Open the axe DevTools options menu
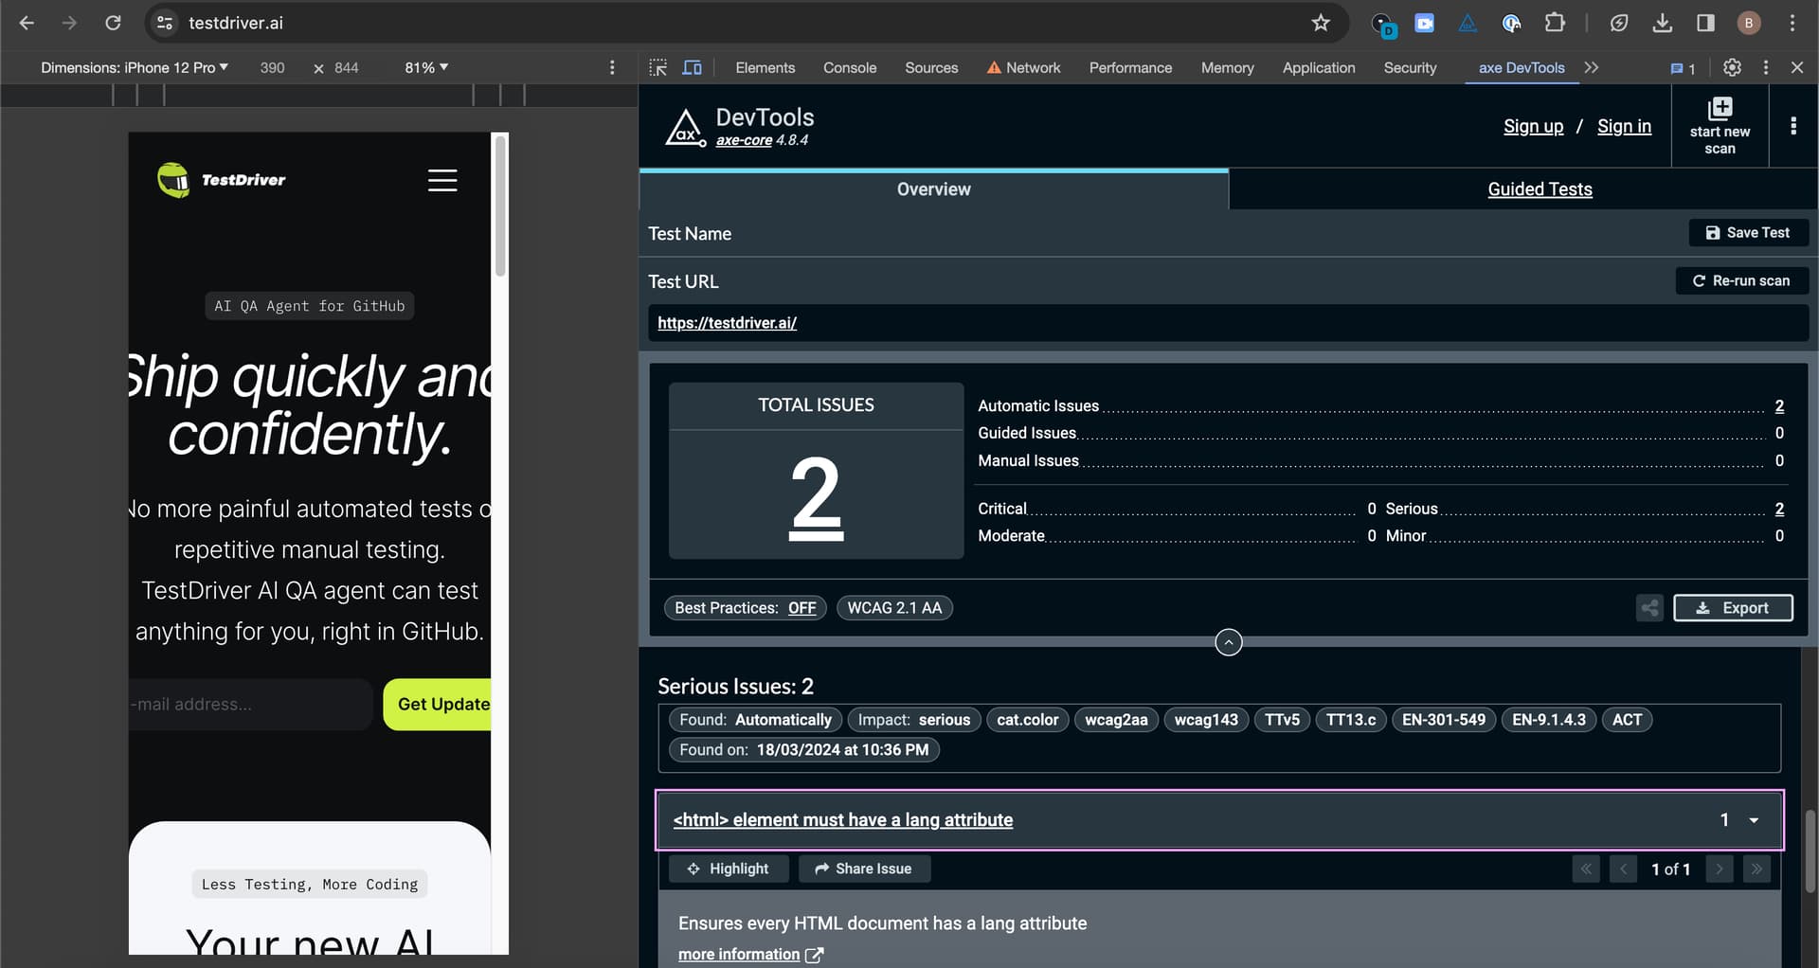 click(1793, 126)
